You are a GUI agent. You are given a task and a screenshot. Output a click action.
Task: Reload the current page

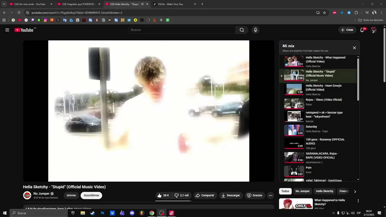coord(19,13)
